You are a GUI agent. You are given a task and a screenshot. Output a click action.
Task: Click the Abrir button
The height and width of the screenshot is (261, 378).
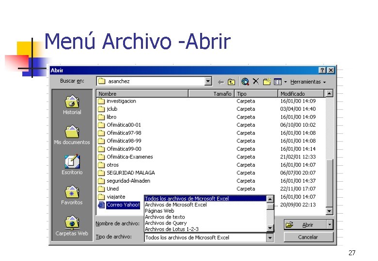click(305, 225)
